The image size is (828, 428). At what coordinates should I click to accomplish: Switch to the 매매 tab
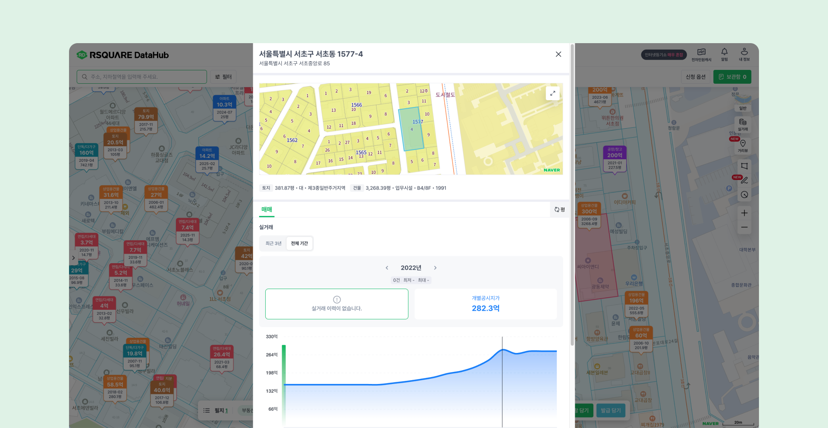coord(267,210)
